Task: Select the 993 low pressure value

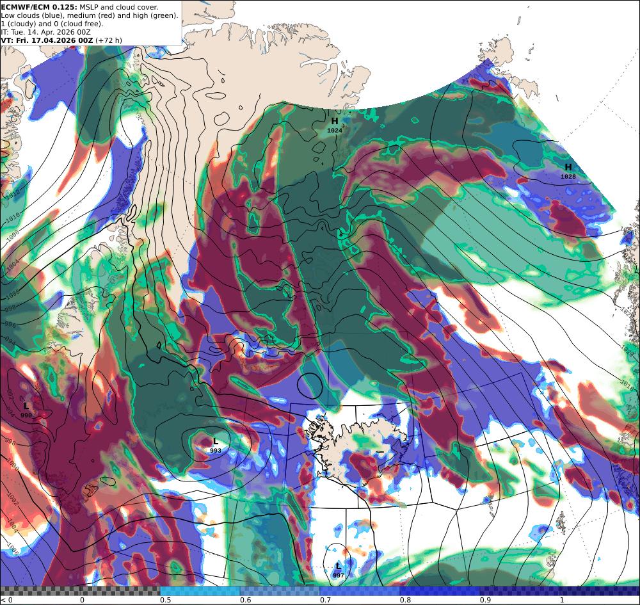Action: (216, 451)
